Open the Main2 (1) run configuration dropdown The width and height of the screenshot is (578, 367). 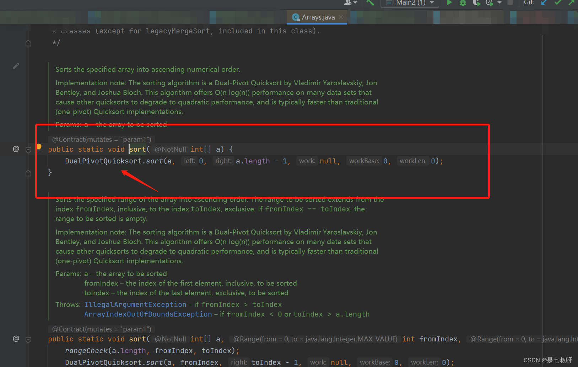410,3
